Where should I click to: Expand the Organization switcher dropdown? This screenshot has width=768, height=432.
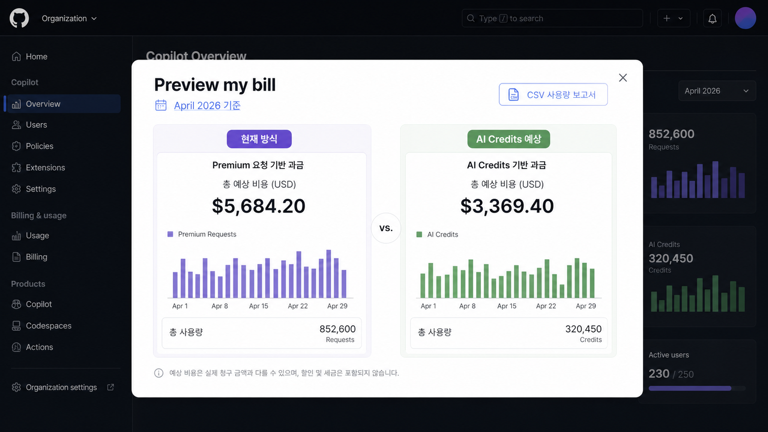coord(69,18)
